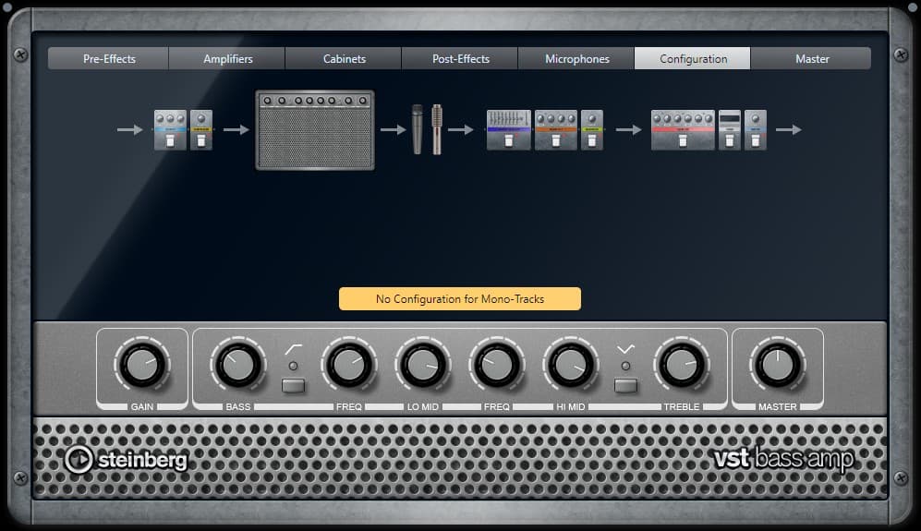Image resolution: width=921 pixels, height=531 pixels.
Task: Select the large red multi-knob pedal
Action: point(683,130)
